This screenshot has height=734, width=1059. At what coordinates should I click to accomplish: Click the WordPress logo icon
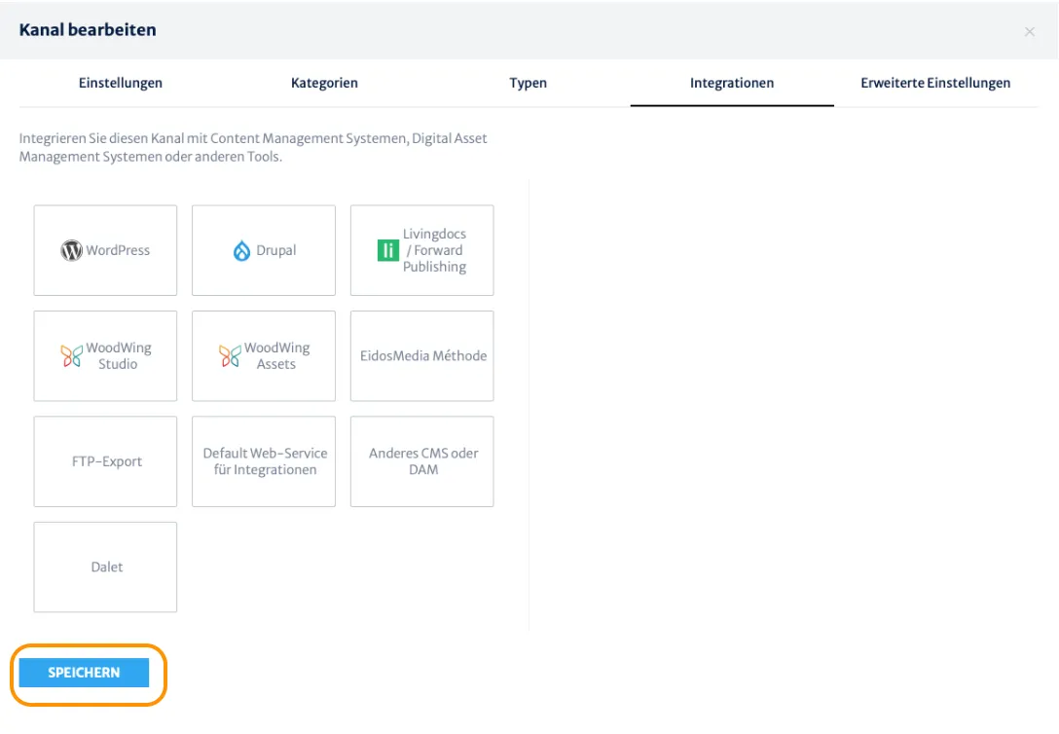click(72, 250)
